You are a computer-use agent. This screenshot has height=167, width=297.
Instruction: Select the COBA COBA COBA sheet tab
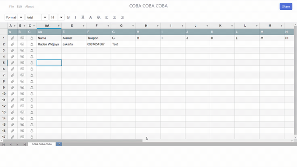(x=42, y=144)
